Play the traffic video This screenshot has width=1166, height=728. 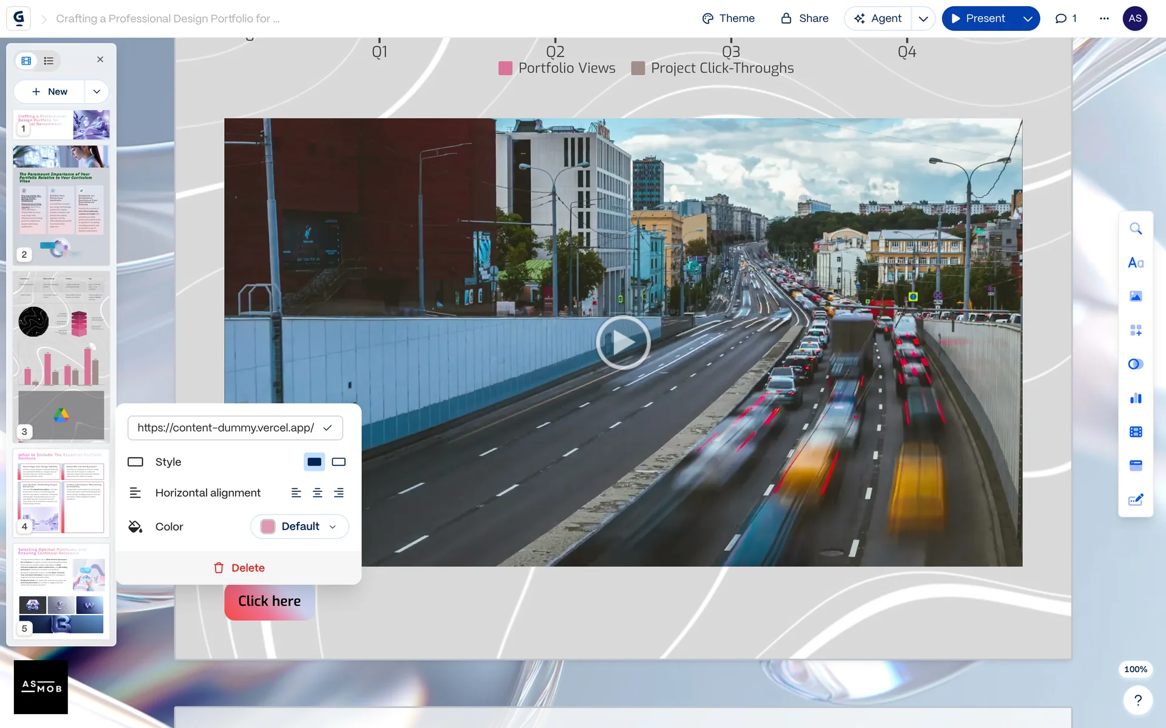tap(622, 343)
